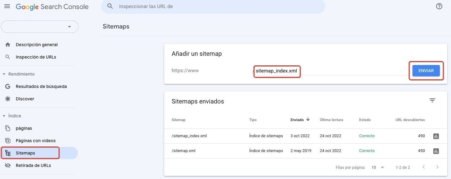Click the Filas por página label
The image size is (451, 179).
point(350,167)
